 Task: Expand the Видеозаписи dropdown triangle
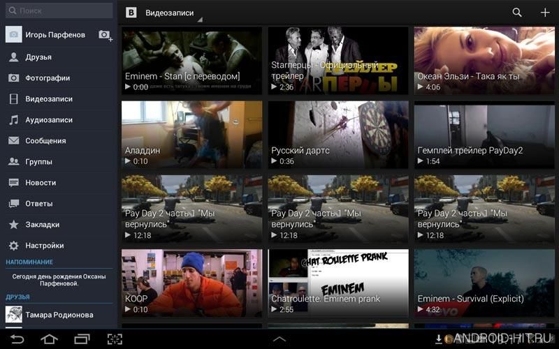pos(200,20)
